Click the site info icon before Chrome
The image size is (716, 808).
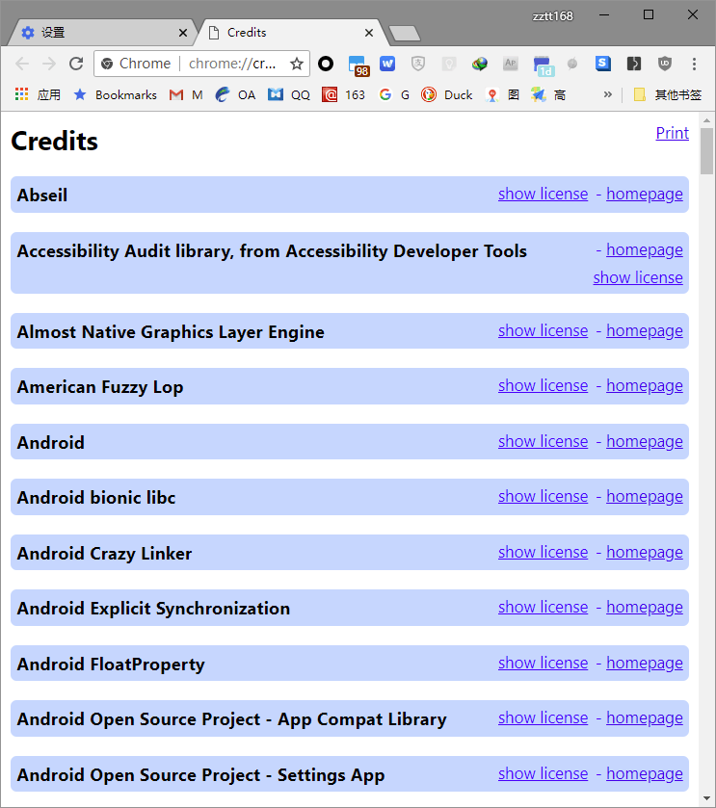(x=107, y=64)
